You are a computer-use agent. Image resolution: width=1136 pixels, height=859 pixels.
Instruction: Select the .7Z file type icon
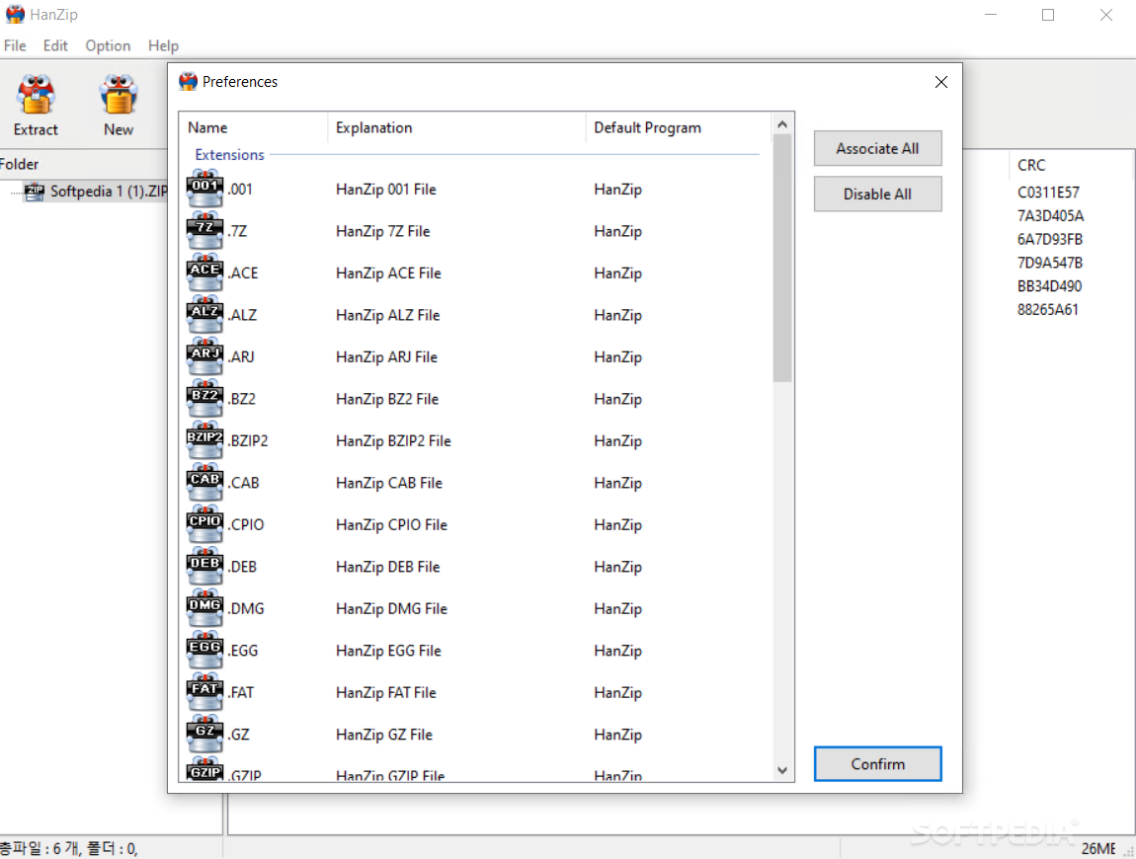point(205,231)
